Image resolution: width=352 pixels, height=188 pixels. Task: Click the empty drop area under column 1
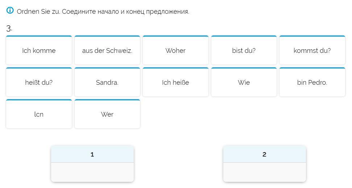point(92,172)
